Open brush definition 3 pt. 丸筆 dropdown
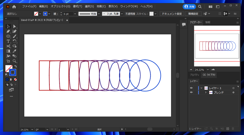The height and width of the screenshot is (135, 244). coord(122,14)
